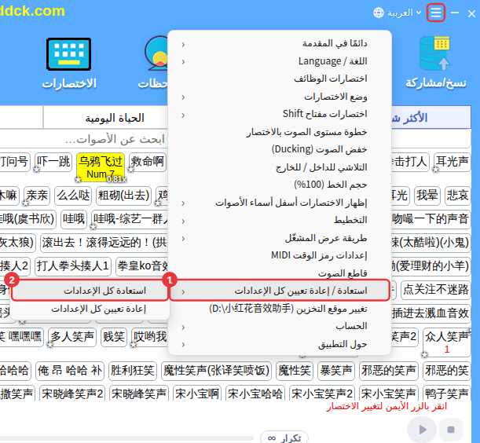Expand the Language / اللغة submenu
This screenshot has width=480, height=443.
point(280,61)
